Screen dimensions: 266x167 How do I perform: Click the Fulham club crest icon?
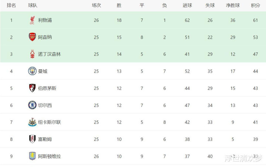pos(32,139)
